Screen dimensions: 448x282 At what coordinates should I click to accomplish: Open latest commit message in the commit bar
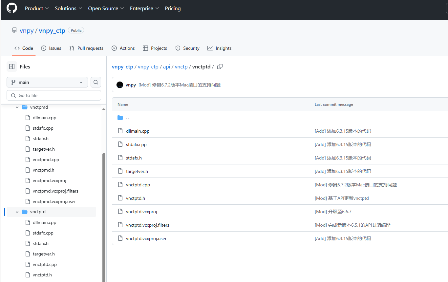(x=180, y=85)
